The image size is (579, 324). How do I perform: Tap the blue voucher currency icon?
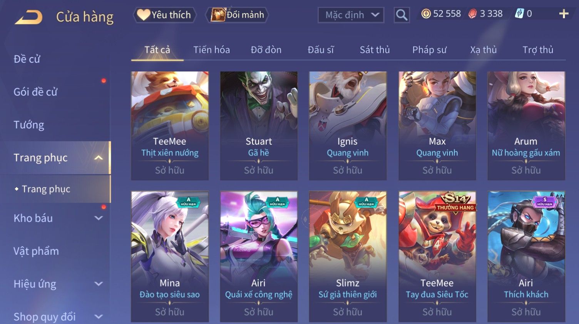519,14
